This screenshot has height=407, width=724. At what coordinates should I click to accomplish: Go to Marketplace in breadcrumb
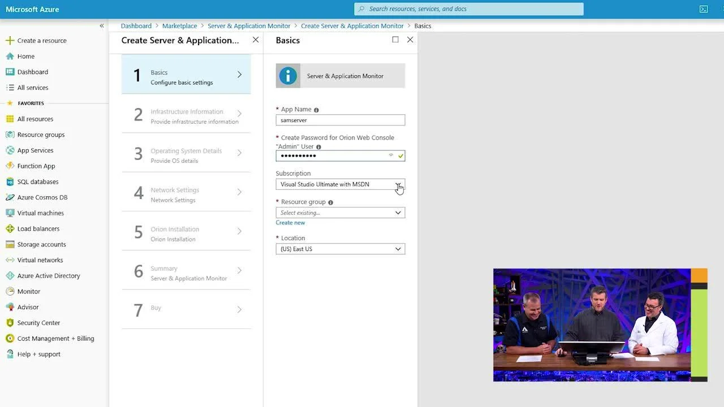179,26
